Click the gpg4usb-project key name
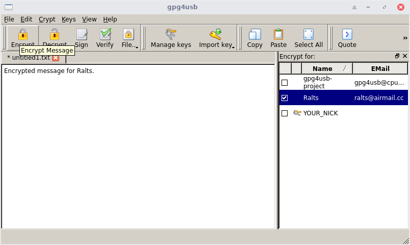410x245 pixels. (318, 82)
